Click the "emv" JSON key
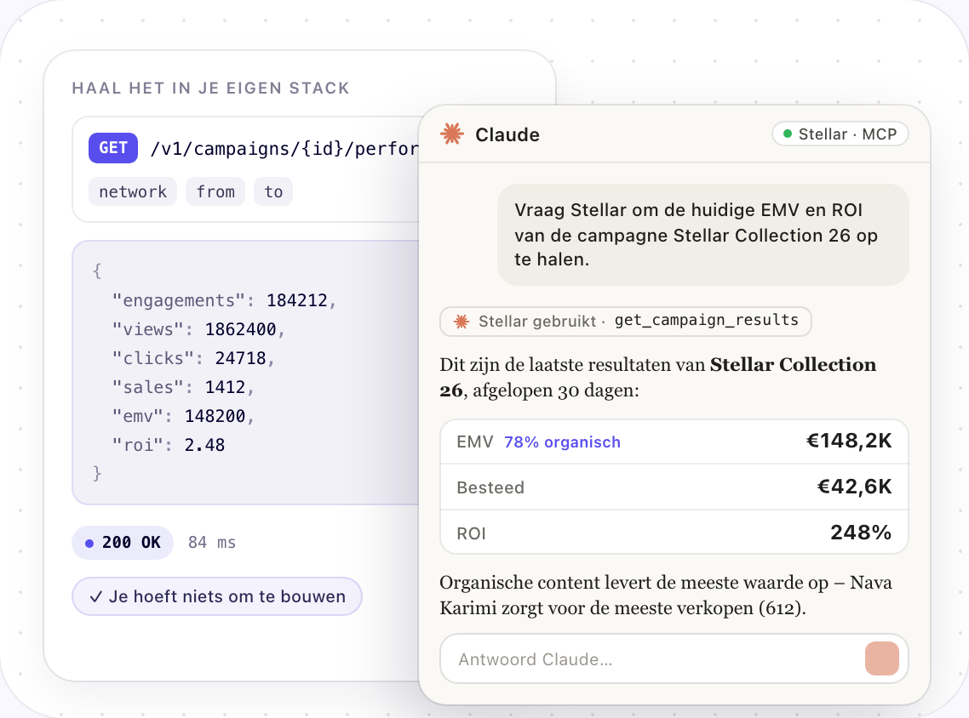969x718 pixels. (x=137, y=417)
